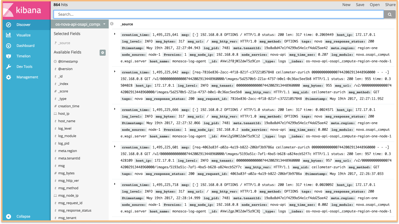Collapse the sidebar with arrow icon

[9, 216]
